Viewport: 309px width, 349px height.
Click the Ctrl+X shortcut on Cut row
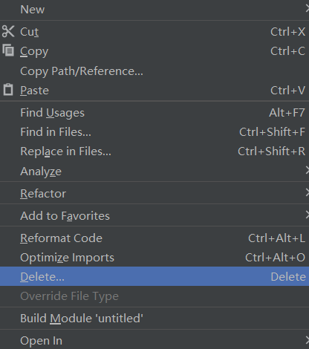click(287, 32)
